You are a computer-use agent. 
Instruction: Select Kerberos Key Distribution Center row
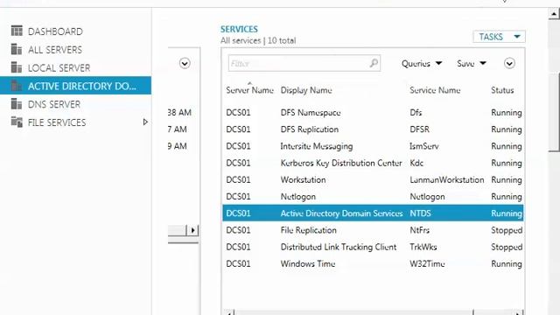coord(373,163)
